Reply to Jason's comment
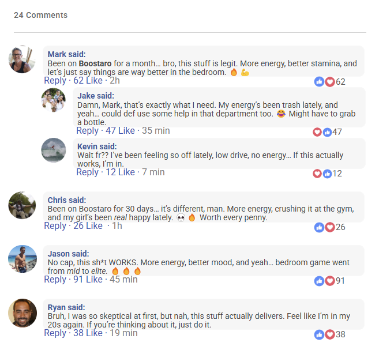 [55, 280]
